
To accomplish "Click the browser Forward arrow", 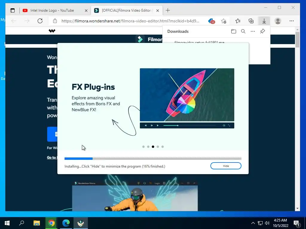I will click(27, 21).
